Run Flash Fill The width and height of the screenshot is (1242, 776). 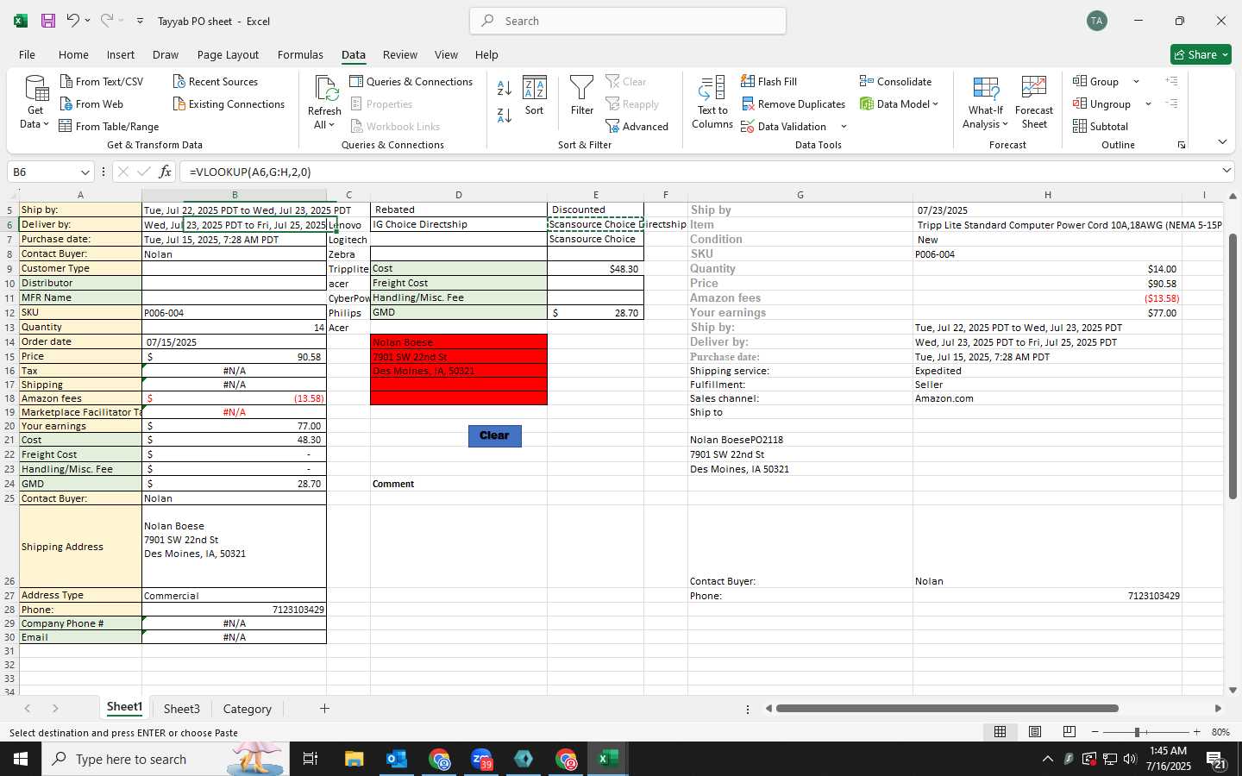[x=769, y=81]
